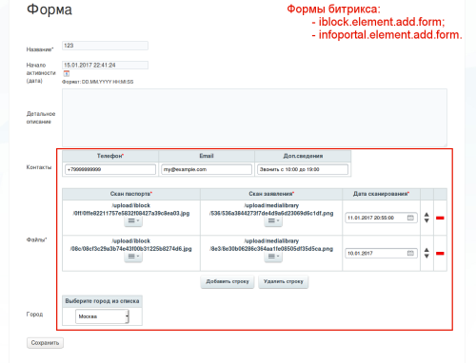
Task: Focus the phone field with +79999999999
Action: [110, 169]
